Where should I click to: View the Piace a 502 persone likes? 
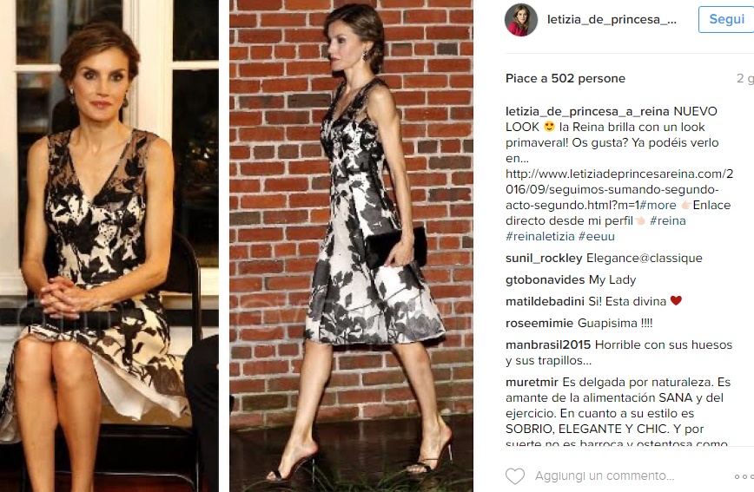tap(565, 78)
